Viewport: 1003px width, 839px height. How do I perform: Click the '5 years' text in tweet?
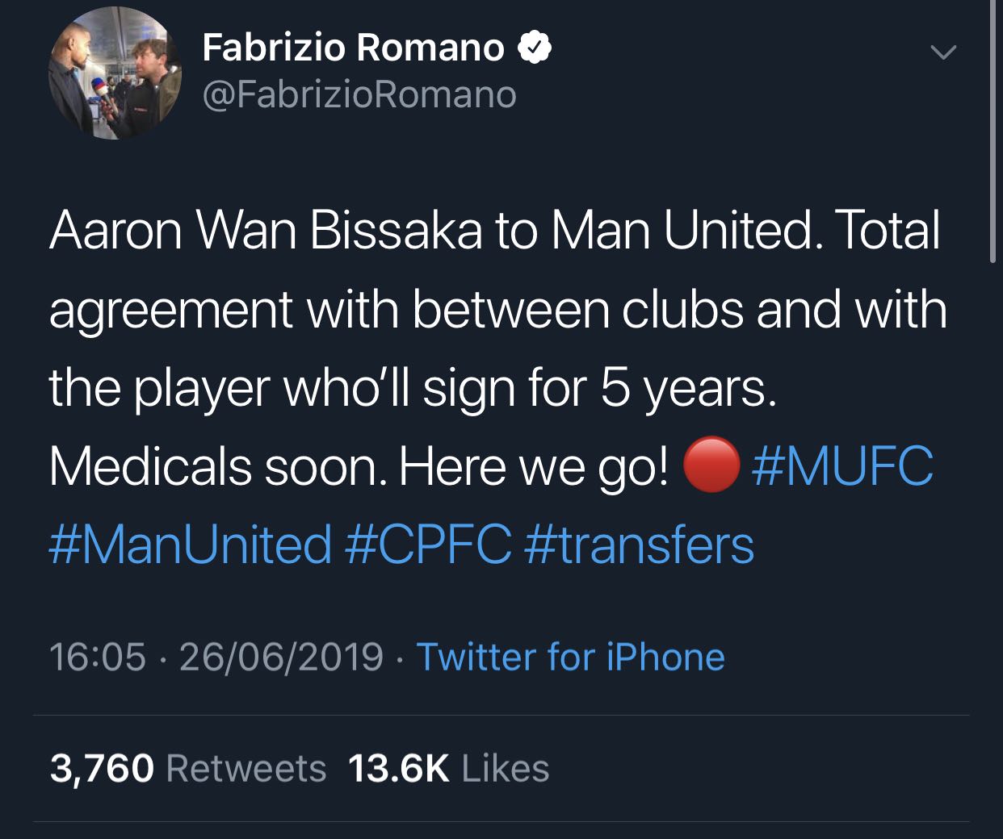tap(685, 388)
